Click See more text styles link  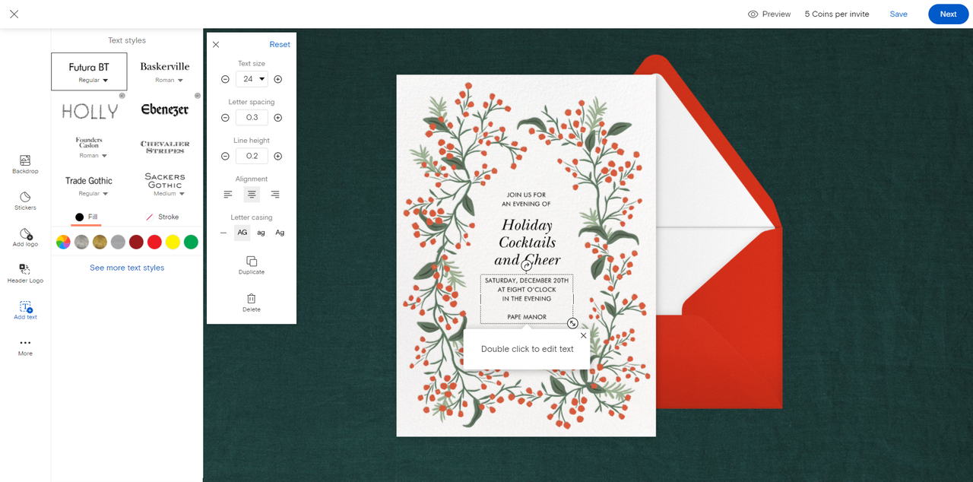pos(127,268)
